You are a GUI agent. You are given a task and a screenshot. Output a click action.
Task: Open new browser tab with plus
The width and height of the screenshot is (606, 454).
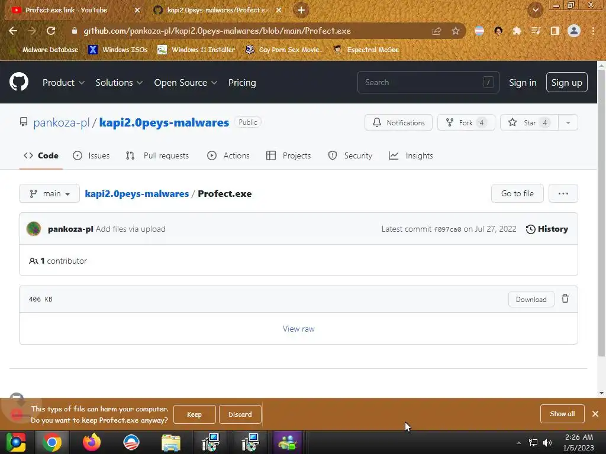pos(301,10)
